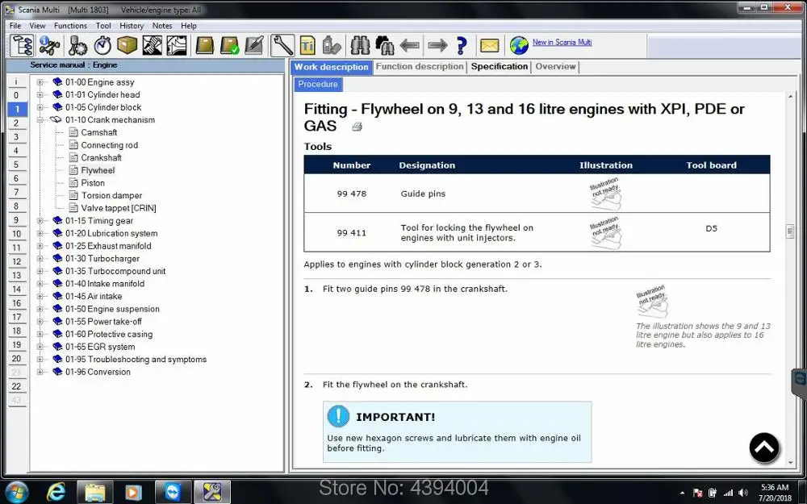The image size is (807, 504).
Task: Expand the 01-30 Turbocharger node
Action: pyautogui.click(x=40, y=259)
